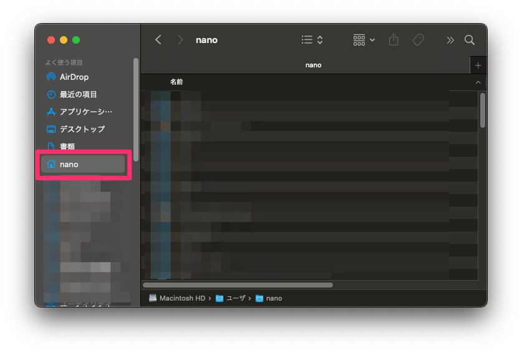Click the tag icon in toolbar
The height and width of the screenshot is (353, 522).
tap(418, 40)
